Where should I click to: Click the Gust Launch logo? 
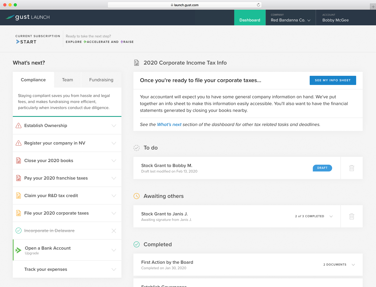28,17
